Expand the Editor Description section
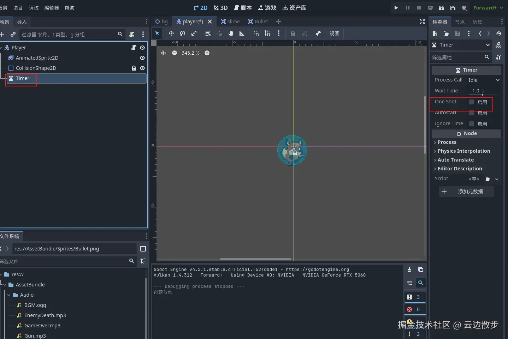The width and height of the screenshot is (508, 339). (x=460, y=169)
